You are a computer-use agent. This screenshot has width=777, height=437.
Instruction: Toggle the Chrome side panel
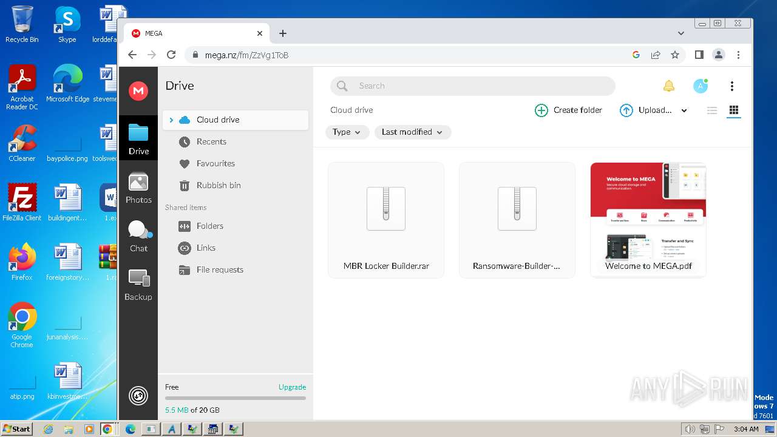tap(699, 55)
